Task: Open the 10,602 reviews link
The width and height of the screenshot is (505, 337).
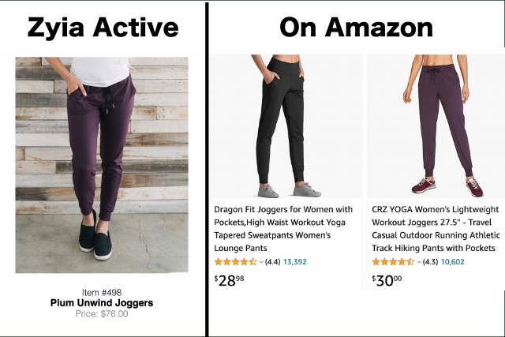Action: [x=453, y=261]
